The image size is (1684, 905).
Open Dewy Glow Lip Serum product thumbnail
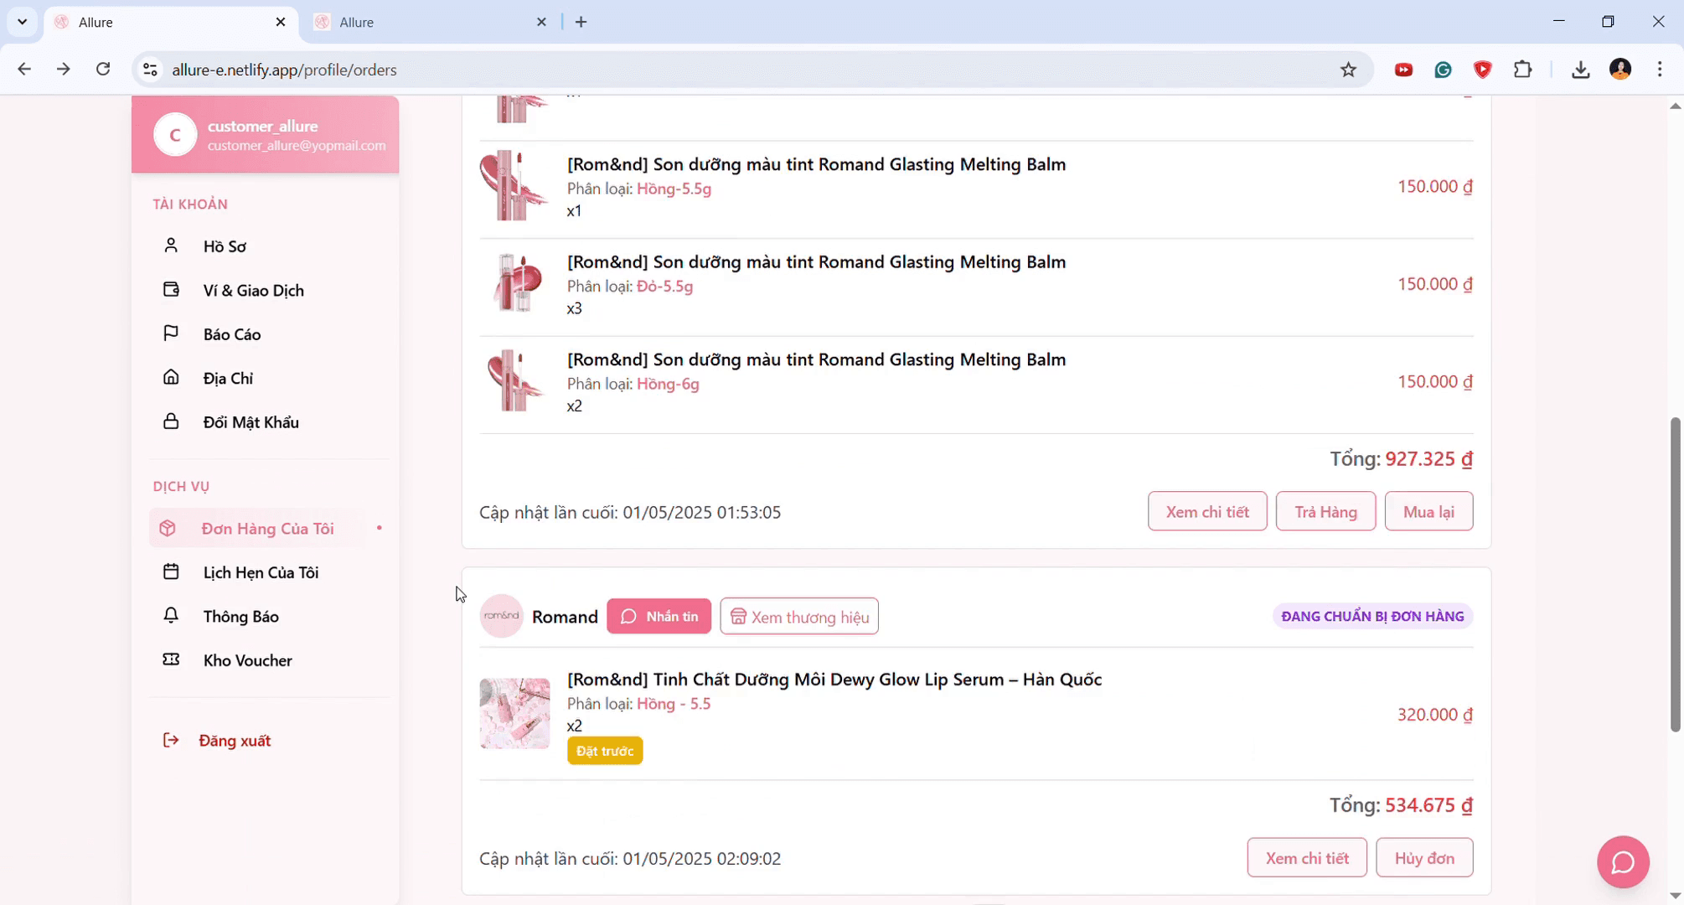(x=514, y=713)
